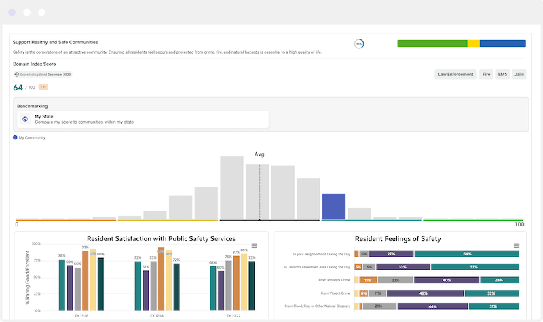Click the 'FY 15-16' axis label
Viewport: 543px width, 322px height.
point(81,316)
